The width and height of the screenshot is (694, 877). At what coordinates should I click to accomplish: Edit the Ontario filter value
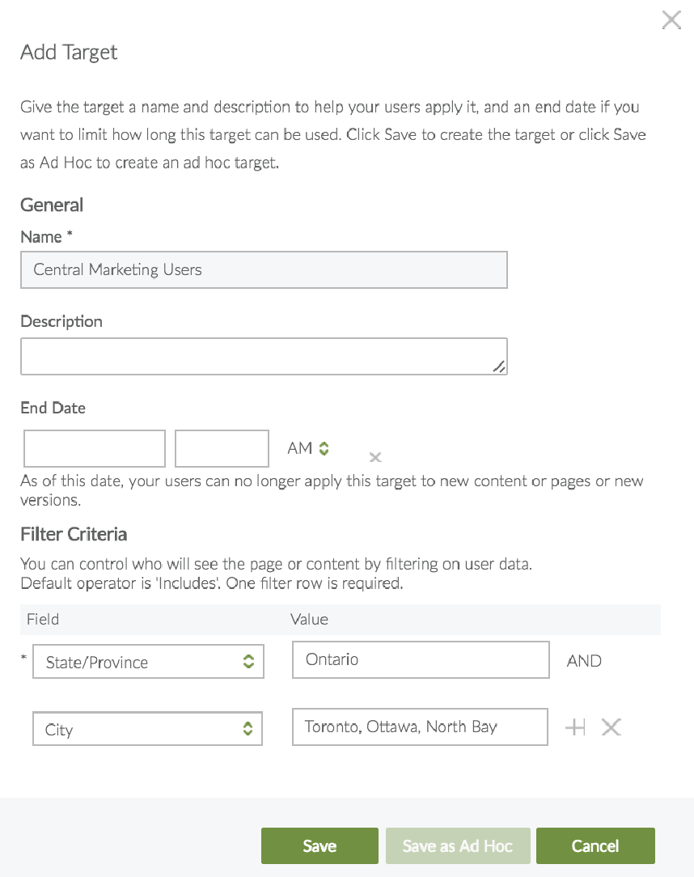click(x=421, y=660)
